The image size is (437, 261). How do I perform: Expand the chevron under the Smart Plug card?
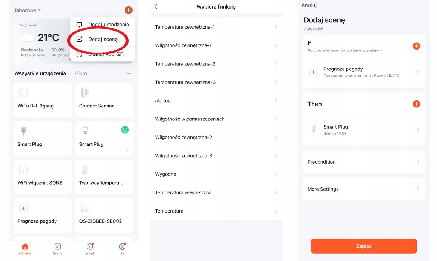pos(127,150)
